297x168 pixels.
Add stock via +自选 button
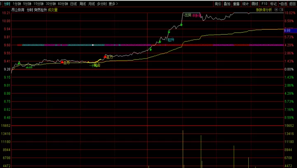283,4
